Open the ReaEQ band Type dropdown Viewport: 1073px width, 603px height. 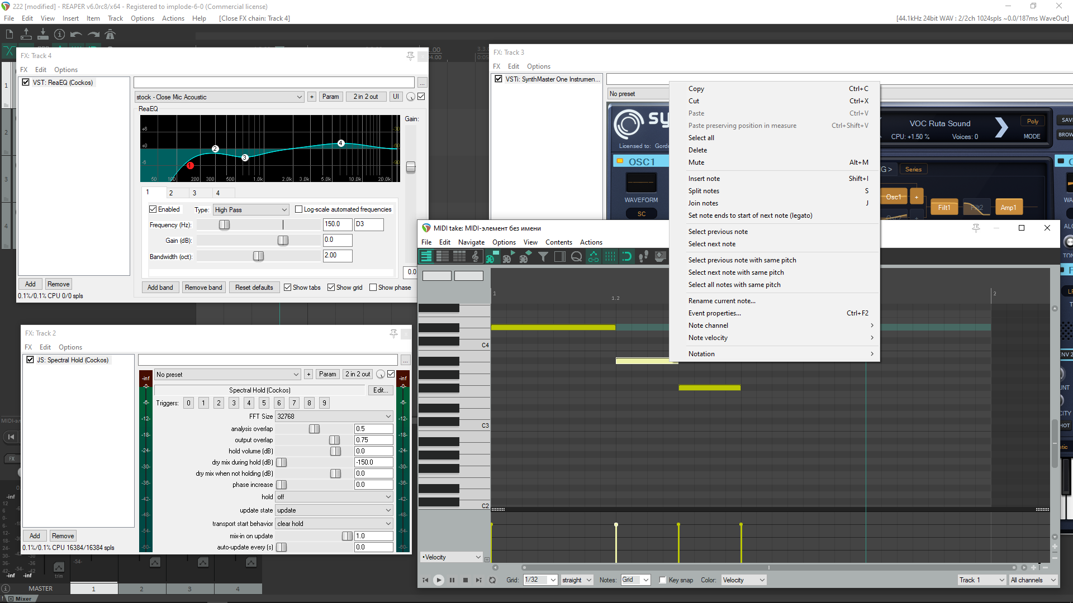(251, 210)
